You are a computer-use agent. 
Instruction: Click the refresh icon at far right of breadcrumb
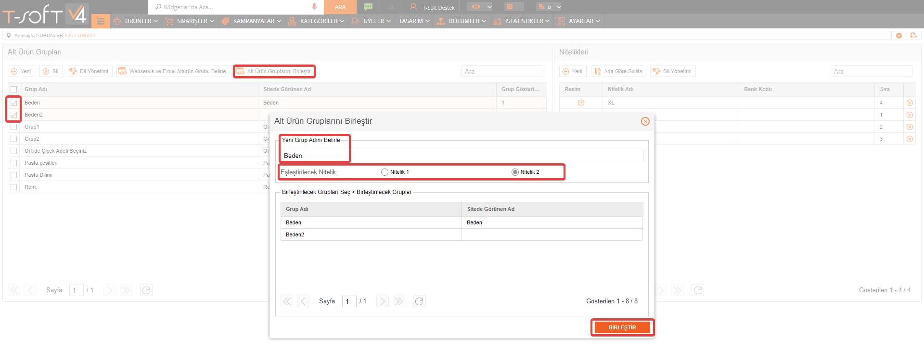point(913,35)
